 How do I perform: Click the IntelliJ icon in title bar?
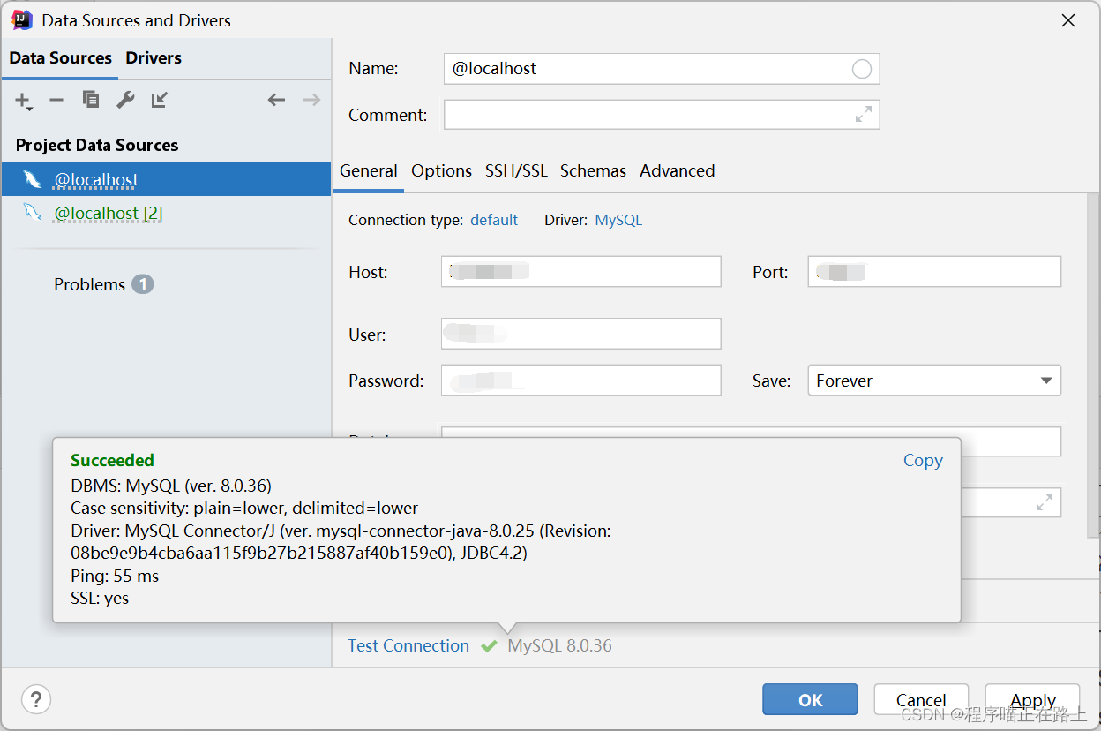coord(22,19)
